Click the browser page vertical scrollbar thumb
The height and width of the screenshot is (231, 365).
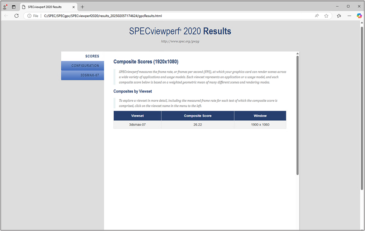[x=362, y=108]
